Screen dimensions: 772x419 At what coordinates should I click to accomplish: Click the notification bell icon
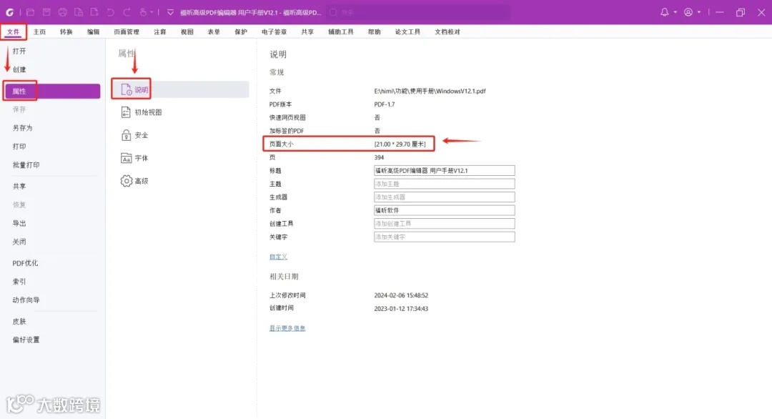[665, 12]
